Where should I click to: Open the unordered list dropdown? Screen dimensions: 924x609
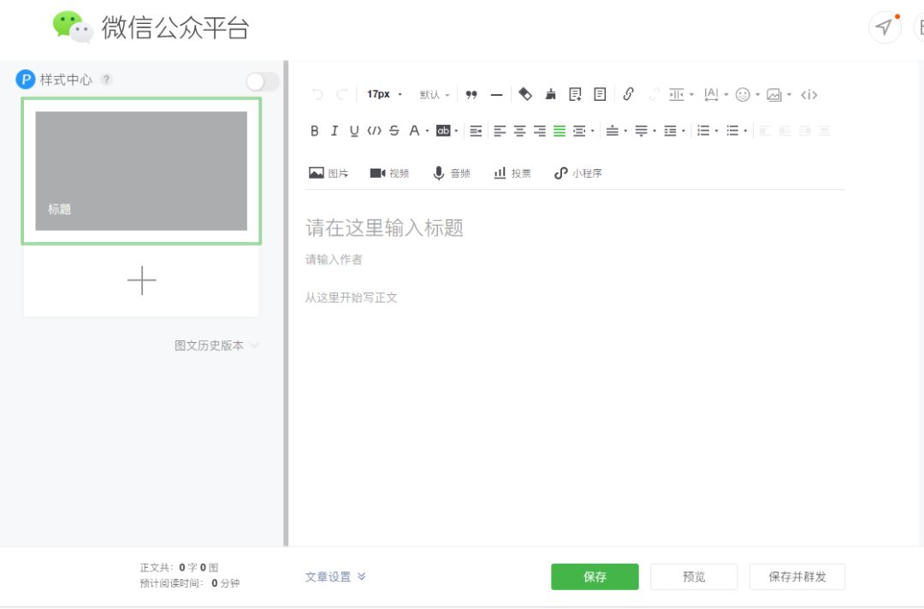[x=737, y=131]
